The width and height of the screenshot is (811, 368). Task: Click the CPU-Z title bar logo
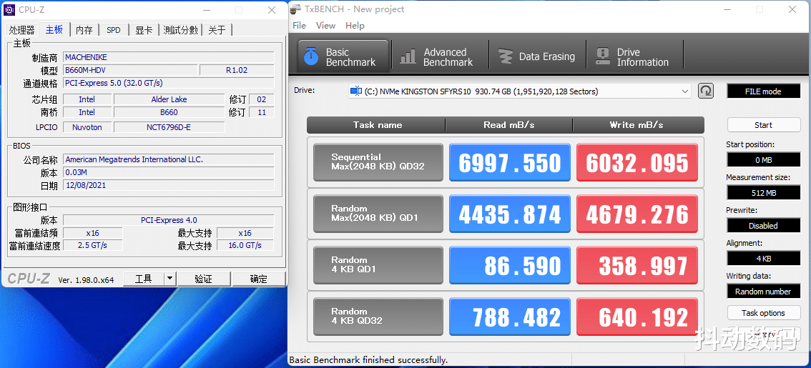(x=9, y=9)
